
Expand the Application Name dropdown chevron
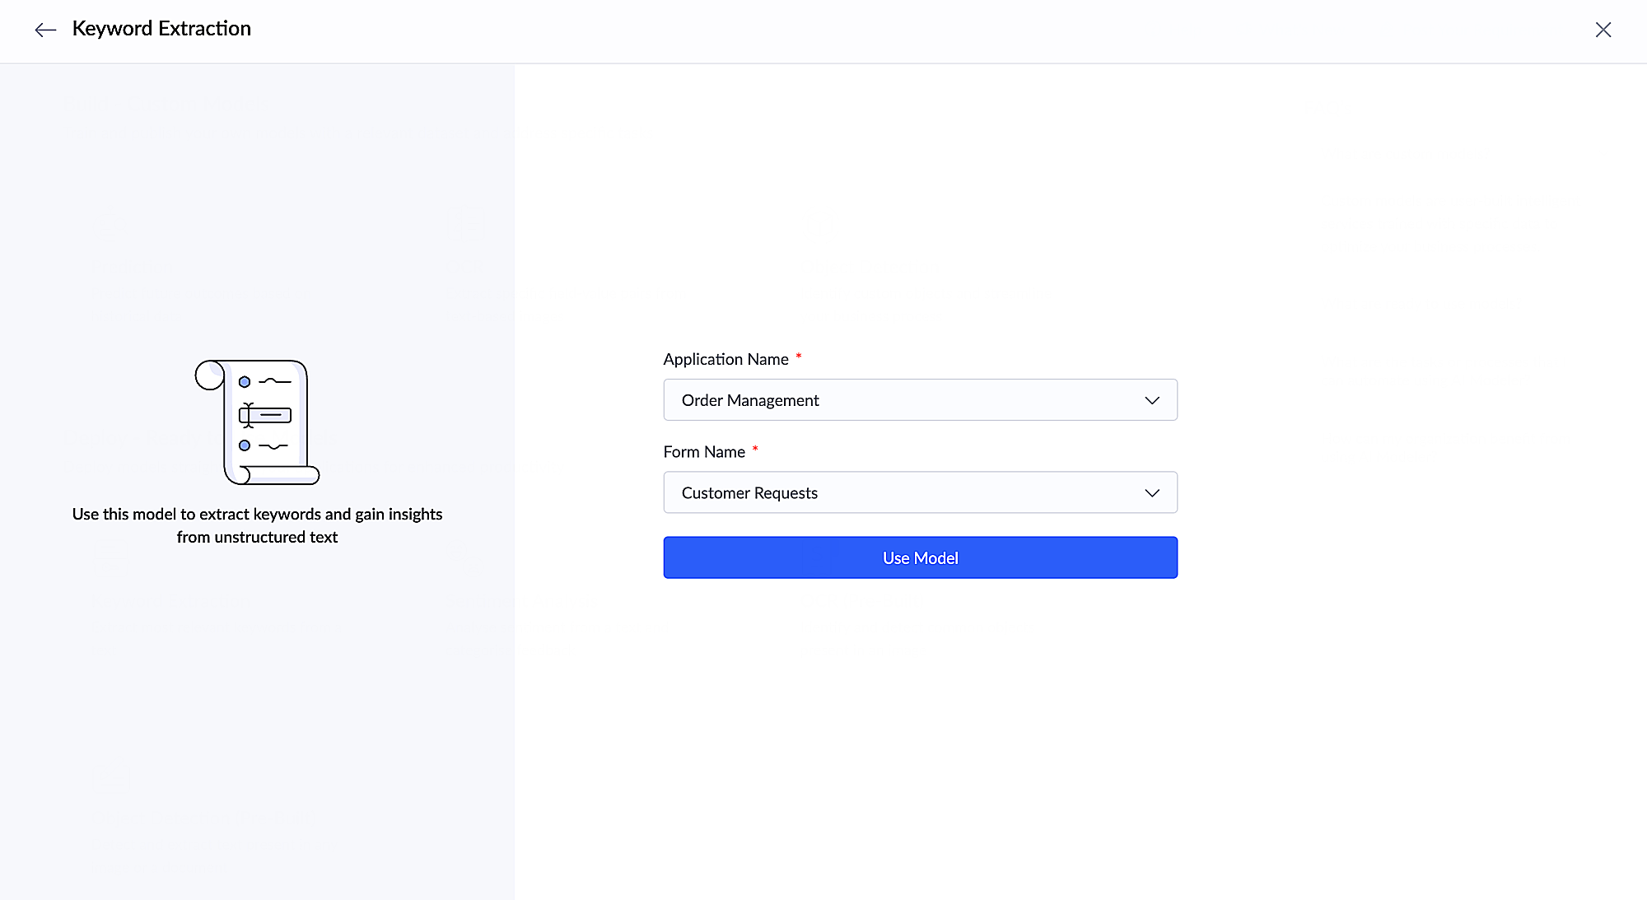point(1151,400)
